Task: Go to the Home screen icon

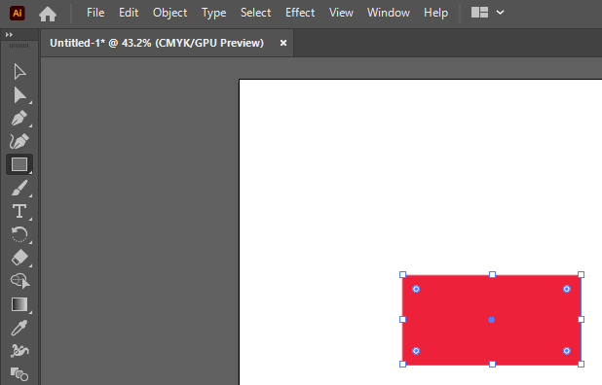Action: click(x=48, y=15)
